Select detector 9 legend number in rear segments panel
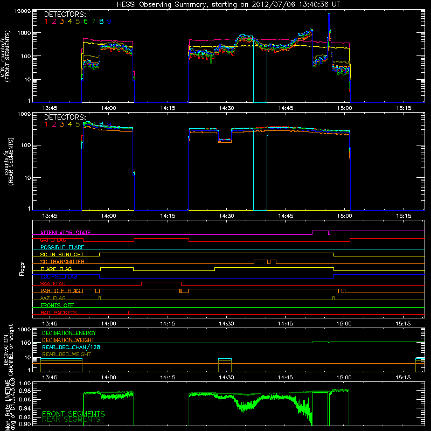 point(109,124)
